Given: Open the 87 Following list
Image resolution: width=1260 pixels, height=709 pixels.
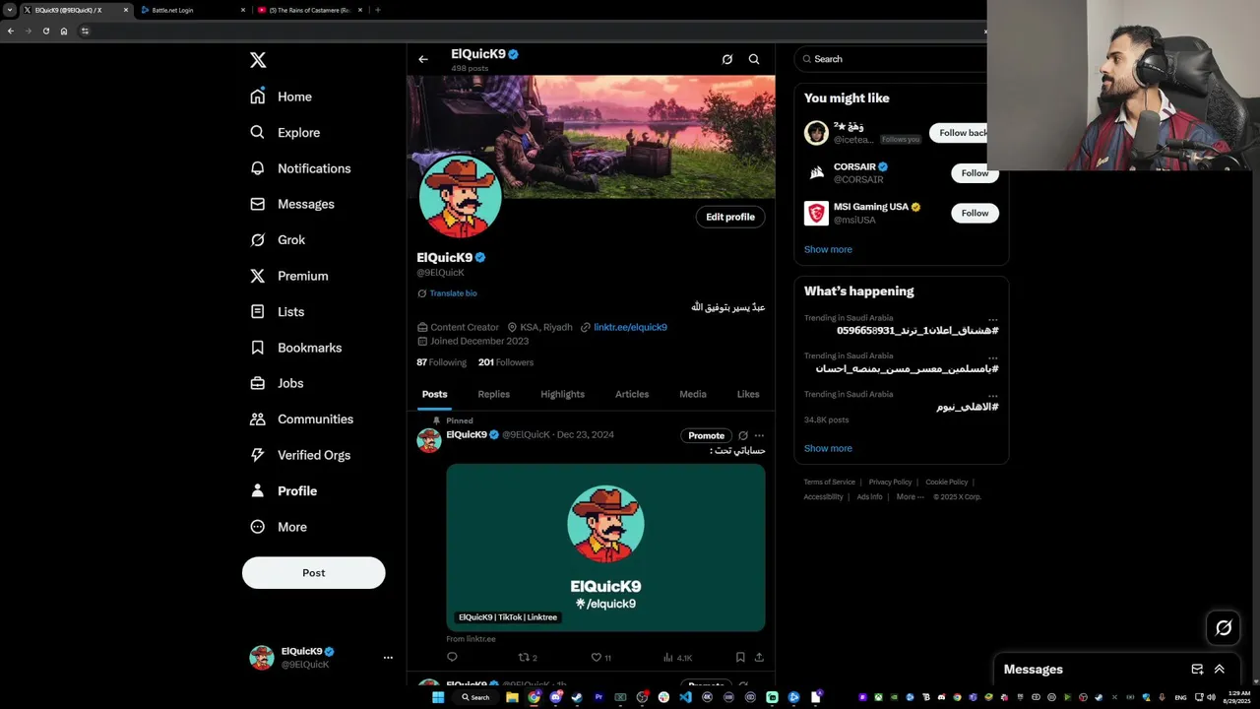Looking at the screenshot, I should [441, 362].
